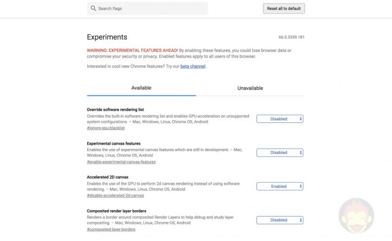Click the #composited-layer-borders anchor link

click(x=111, y=230)
